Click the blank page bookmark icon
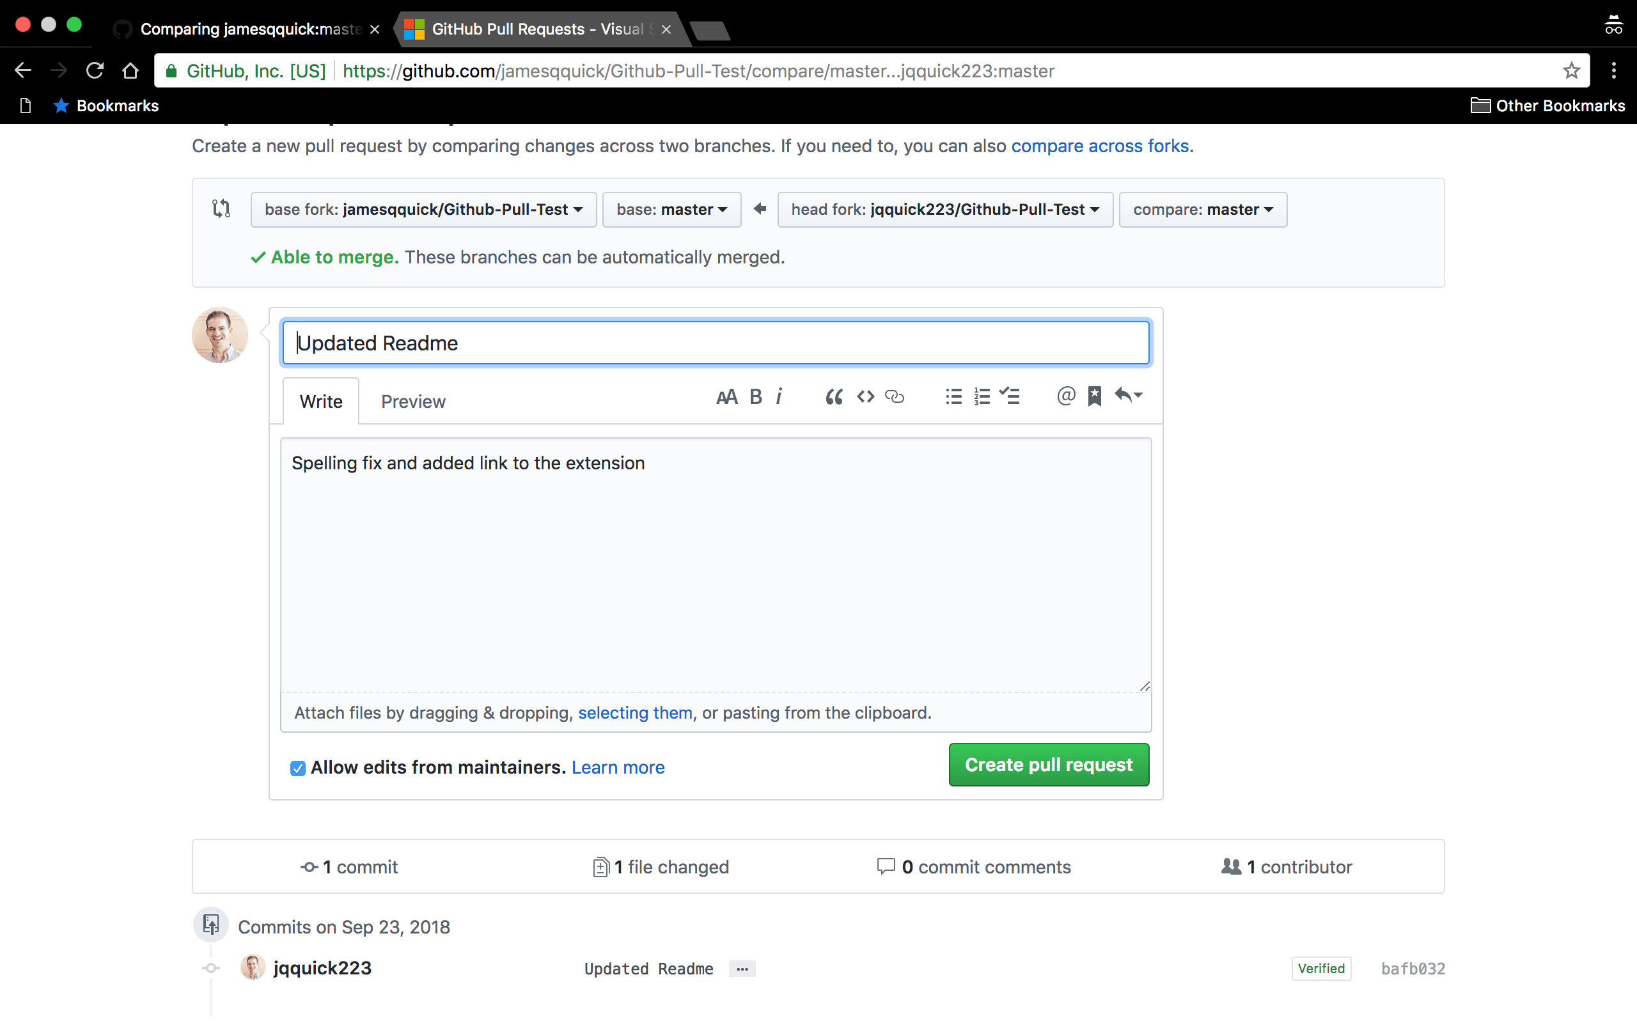Screen dimensions: 1637x1023 coord(26,105)
